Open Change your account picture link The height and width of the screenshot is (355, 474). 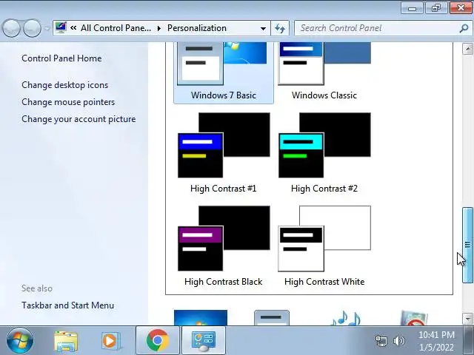click(79, 119)
